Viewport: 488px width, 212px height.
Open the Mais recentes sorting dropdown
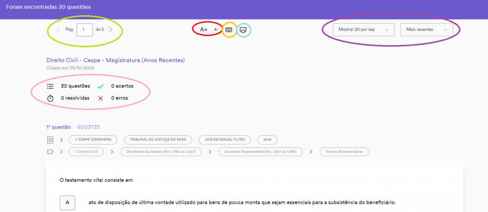click(x=427, y=30)
